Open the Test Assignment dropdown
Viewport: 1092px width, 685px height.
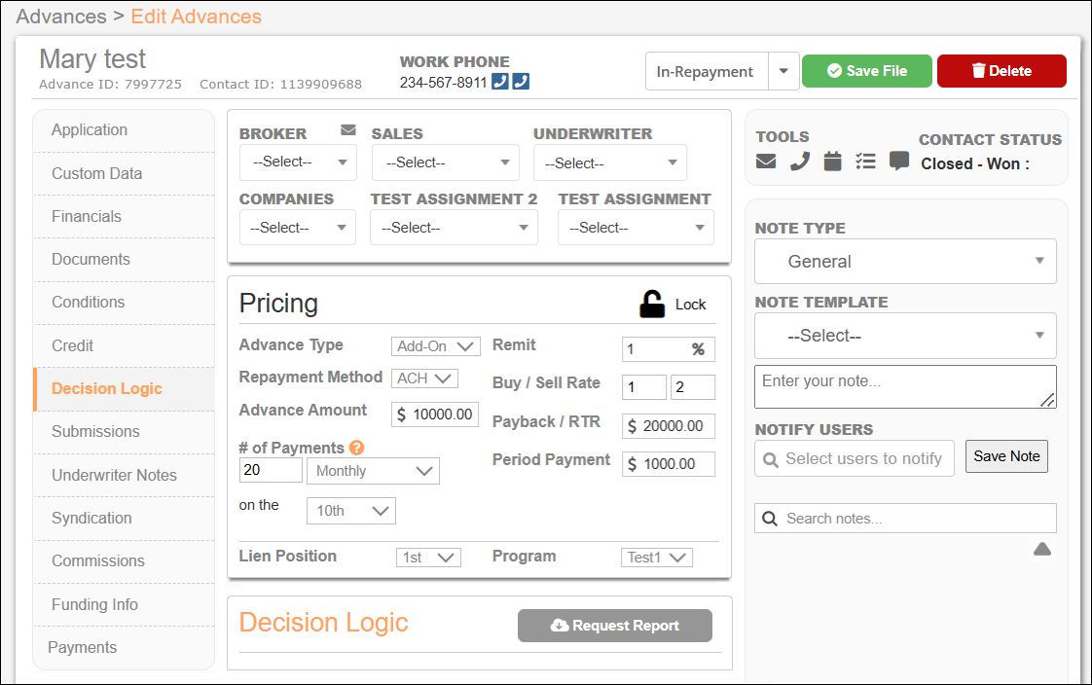click(x=636, y=228)
